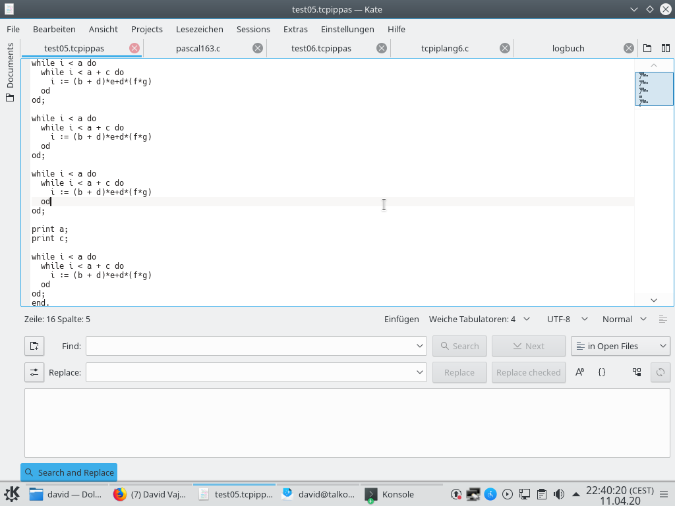Image resolution: width=675 pixels, height=506 pixels.
Task: Open the Weiche Tabulatoren: 4 dropdown
Action: 479,319
